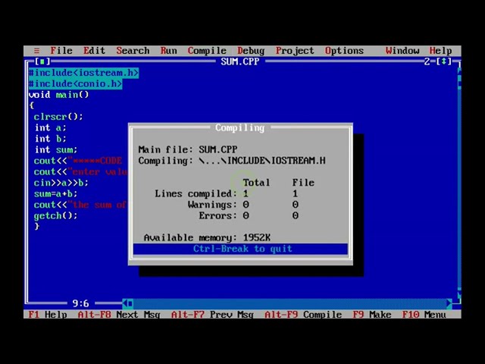485x364 pixels.
Task: Open the Options menu
Action: coord(344,51)
